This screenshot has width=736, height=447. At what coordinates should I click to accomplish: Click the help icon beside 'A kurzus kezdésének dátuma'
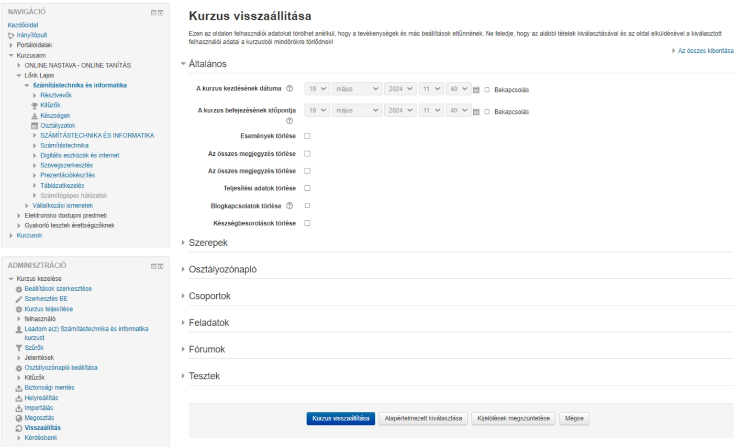pos(289,88)
